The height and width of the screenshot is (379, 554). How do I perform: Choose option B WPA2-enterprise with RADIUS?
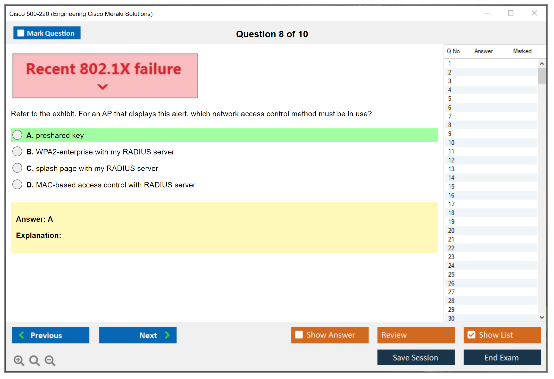17,151
